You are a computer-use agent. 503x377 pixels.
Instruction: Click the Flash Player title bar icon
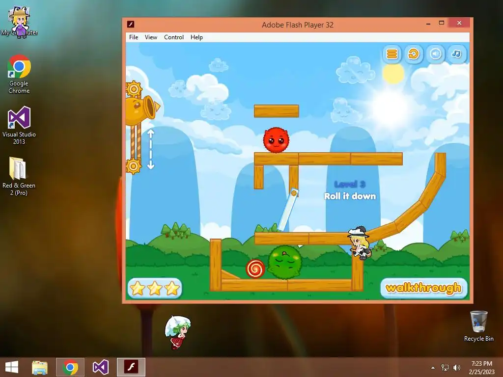tap(131, 25)
